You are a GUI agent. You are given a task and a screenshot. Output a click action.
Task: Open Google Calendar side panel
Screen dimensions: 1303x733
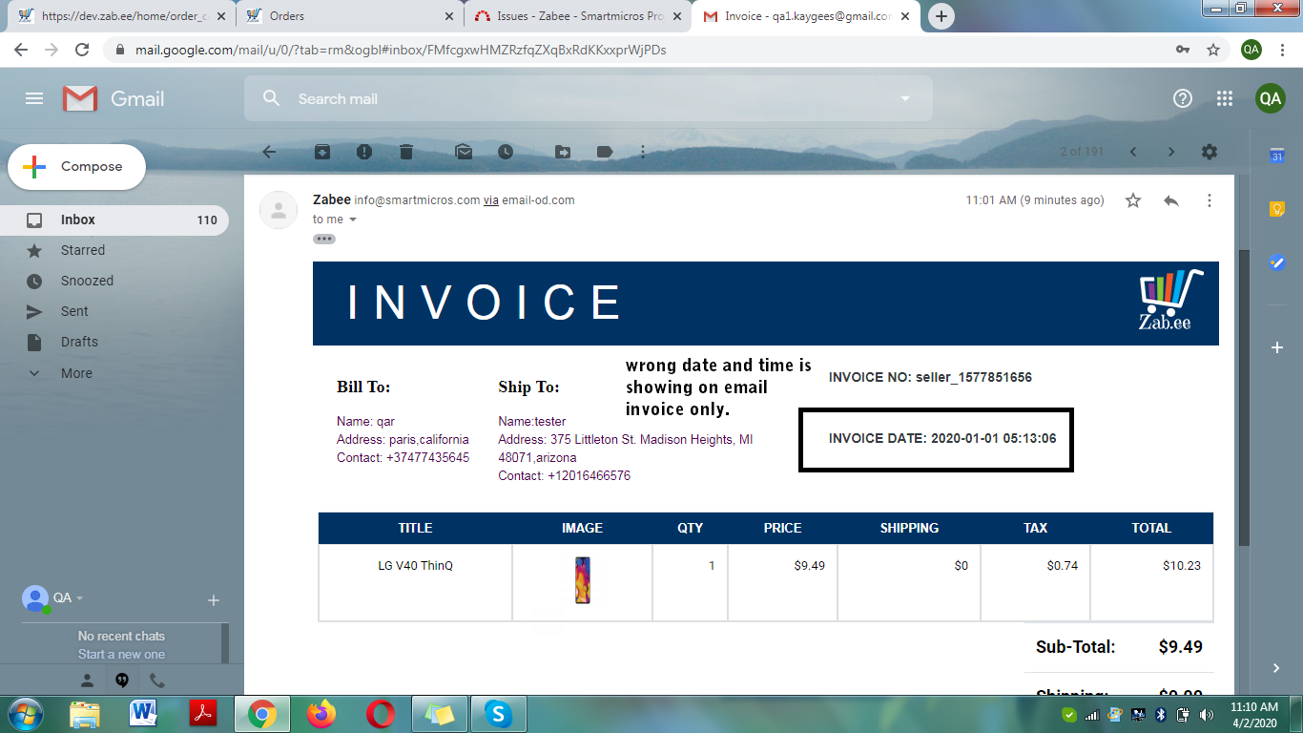tap(1277, 157)
